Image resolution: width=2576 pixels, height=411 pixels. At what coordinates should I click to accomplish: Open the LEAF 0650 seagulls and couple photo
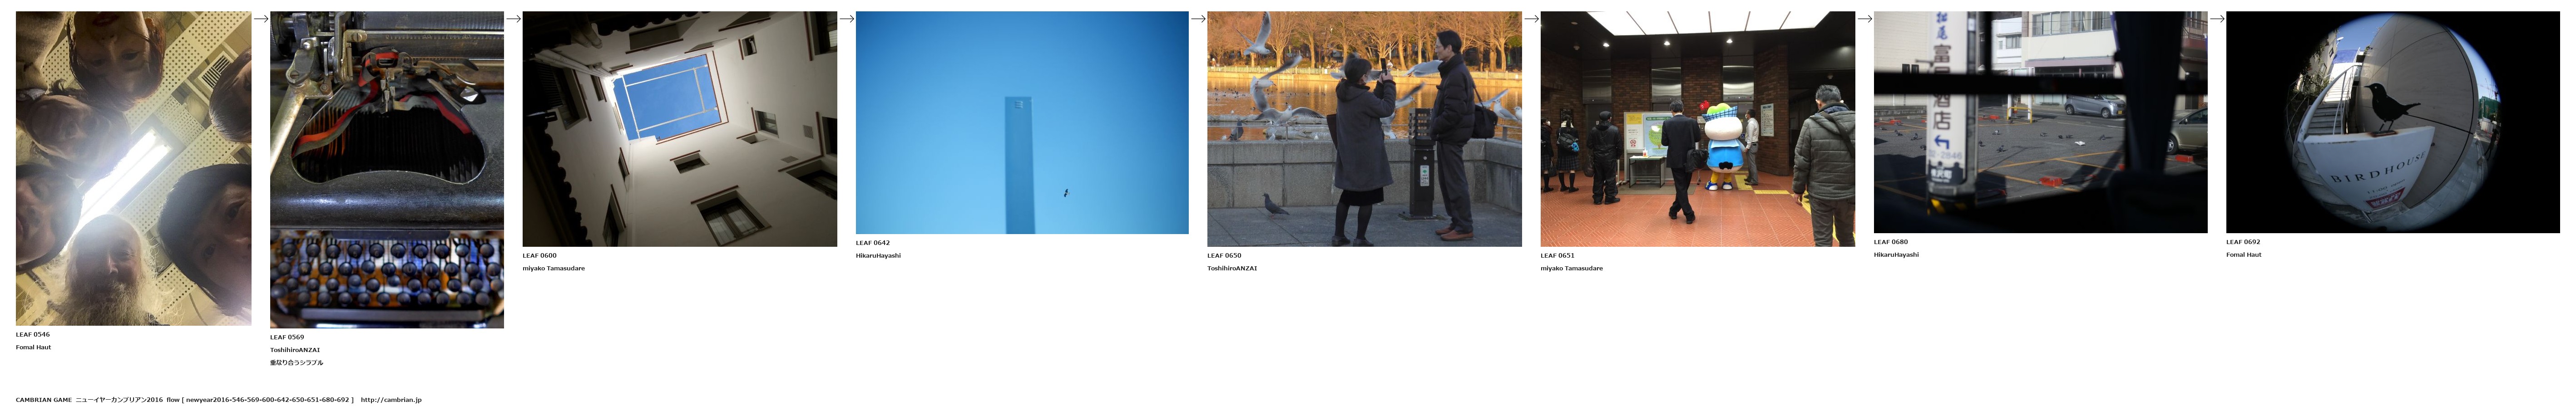tap(1364, 129)
